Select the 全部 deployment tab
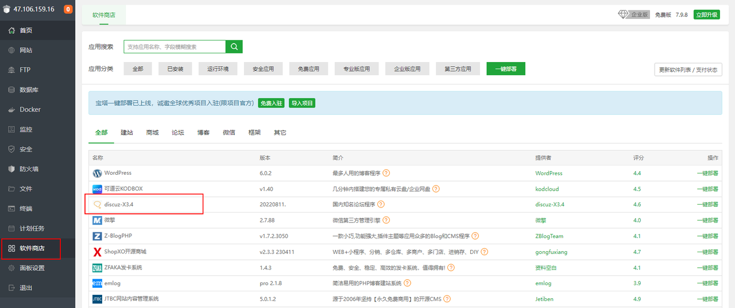735x308 pixels. [101, 133]
